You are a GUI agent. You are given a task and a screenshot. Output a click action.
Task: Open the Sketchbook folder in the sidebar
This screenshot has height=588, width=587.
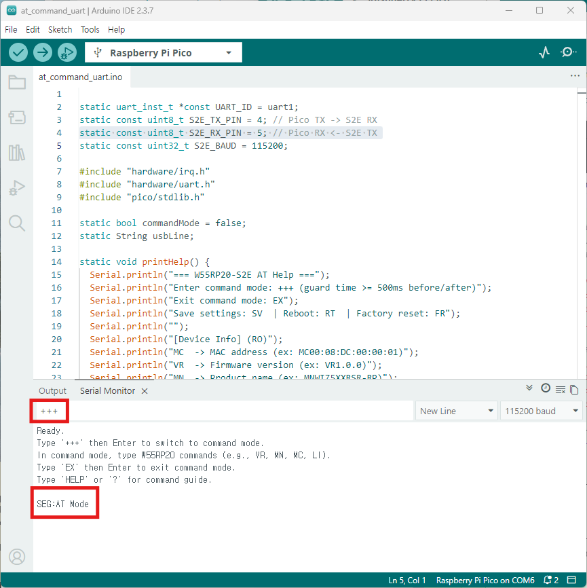pos(17,83)
